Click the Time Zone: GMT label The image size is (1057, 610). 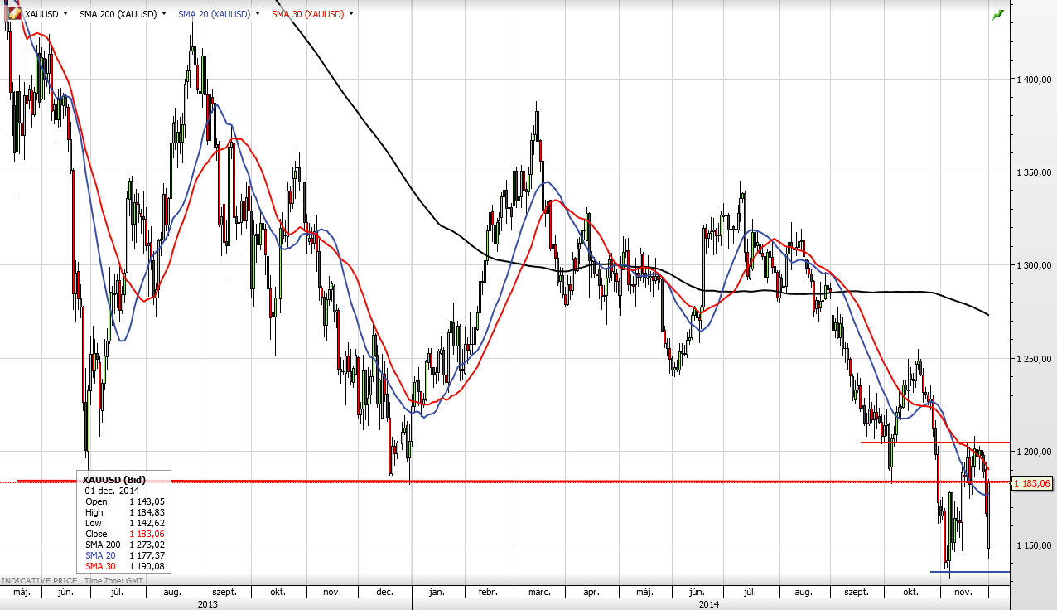[112, 581]
